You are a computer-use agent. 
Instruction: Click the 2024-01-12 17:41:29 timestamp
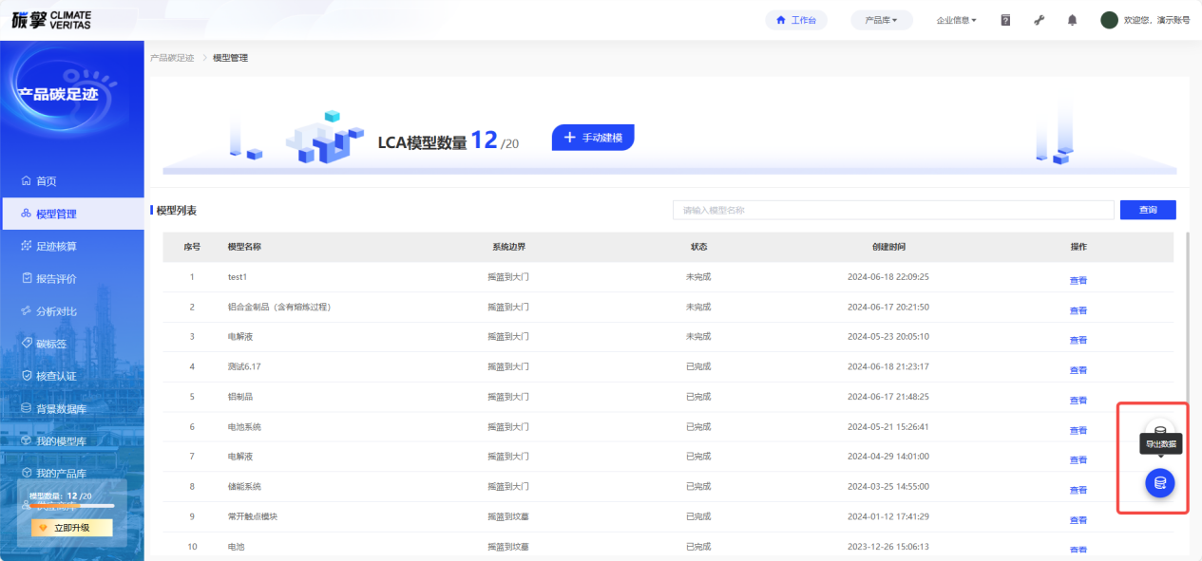tap(888, 517)
